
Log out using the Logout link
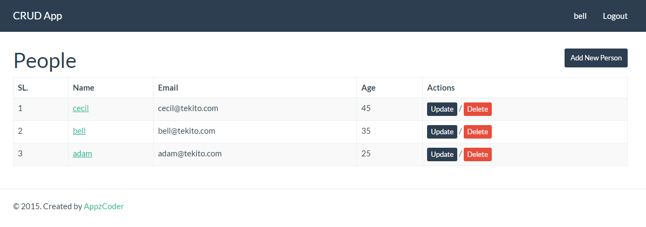click(x=615, y=16)
